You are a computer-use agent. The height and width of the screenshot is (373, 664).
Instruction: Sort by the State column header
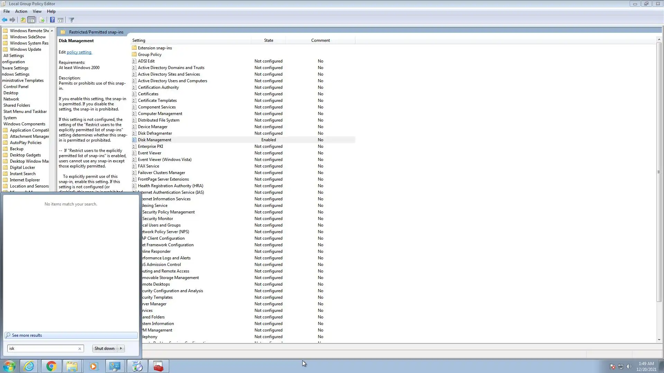point(268,40)
